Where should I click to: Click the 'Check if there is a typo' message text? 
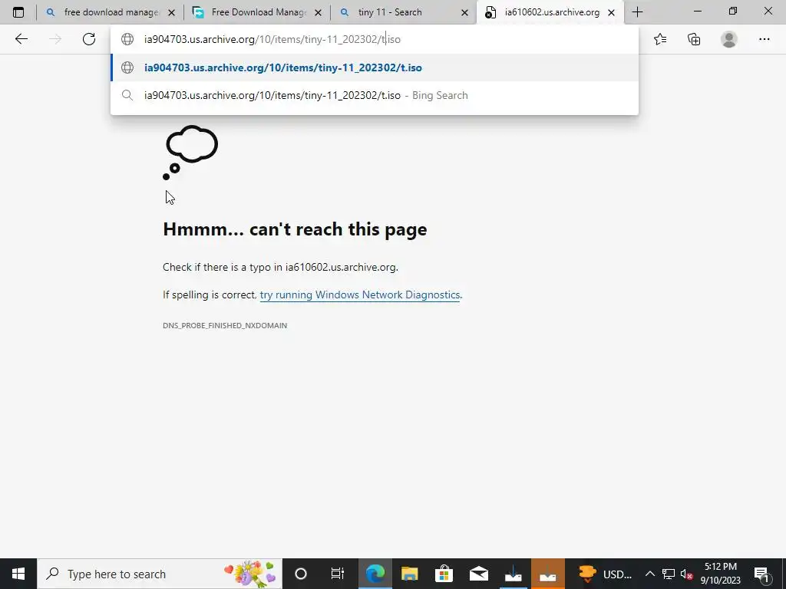coord(280,267)
